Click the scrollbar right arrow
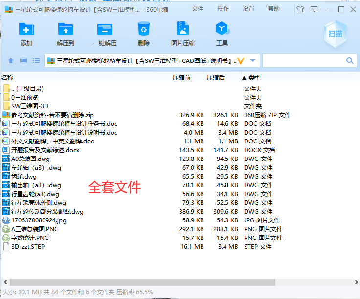This screenshot has width=360, height=299. [356, 282]
